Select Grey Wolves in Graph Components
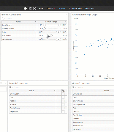Screen dimensions: 114x132 click(93, 101)
